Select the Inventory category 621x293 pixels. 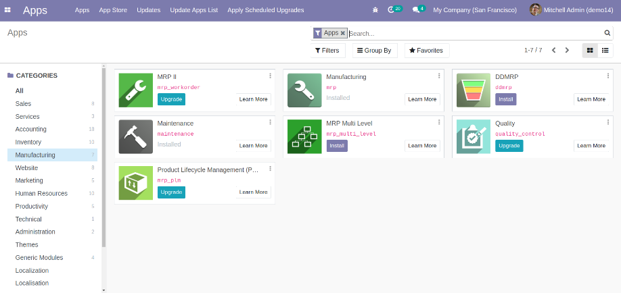[52, 142]
